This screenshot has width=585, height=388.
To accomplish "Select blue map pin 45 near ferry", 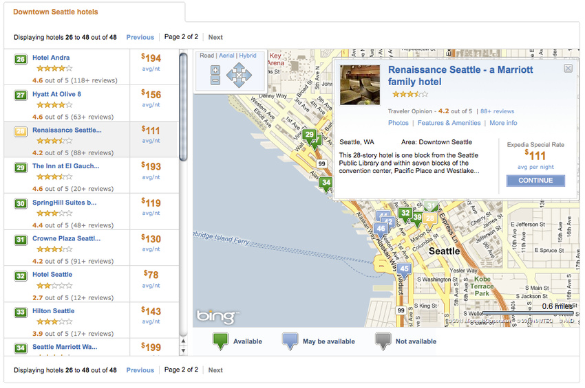I will coord(404,270).
